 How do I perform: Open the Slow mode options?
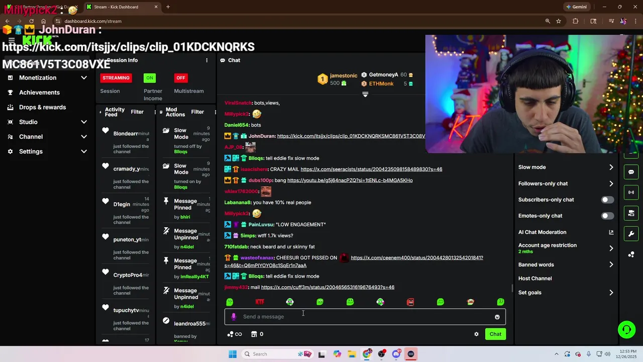566,167
